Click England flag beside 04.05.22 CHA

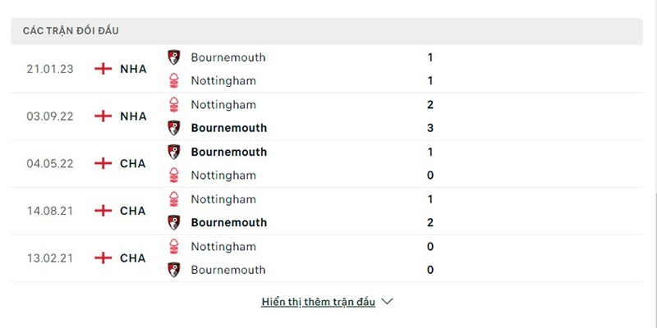103,163
